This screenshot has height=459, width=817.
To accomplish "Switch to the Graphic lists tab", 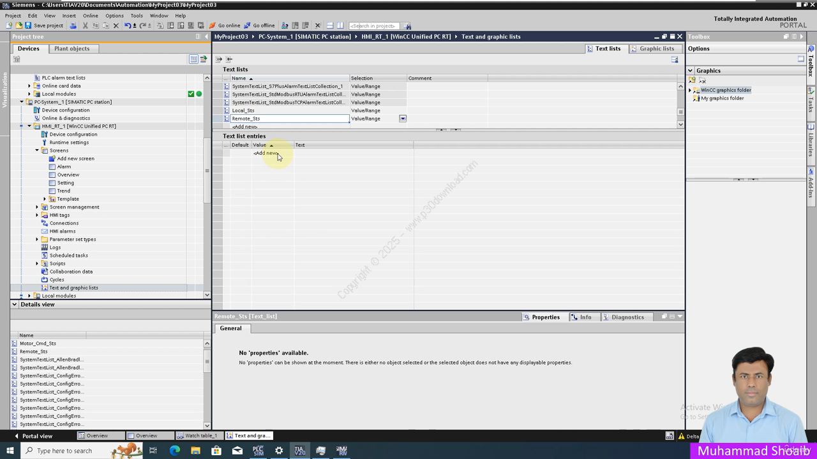I will 652,48.
